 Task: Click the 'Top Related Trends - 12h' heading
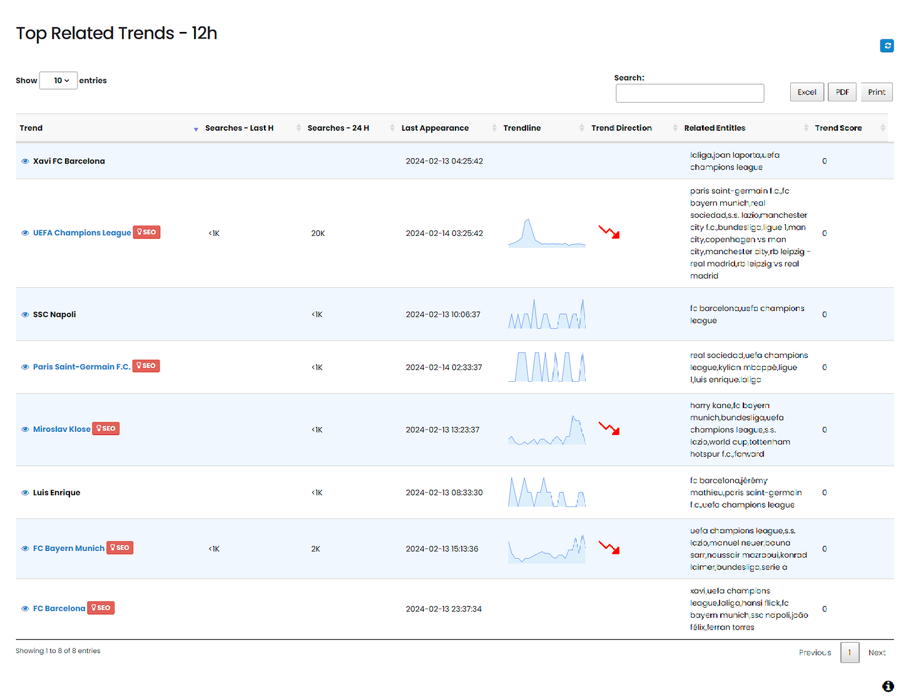pyautogui.click(x=116, y=33)
